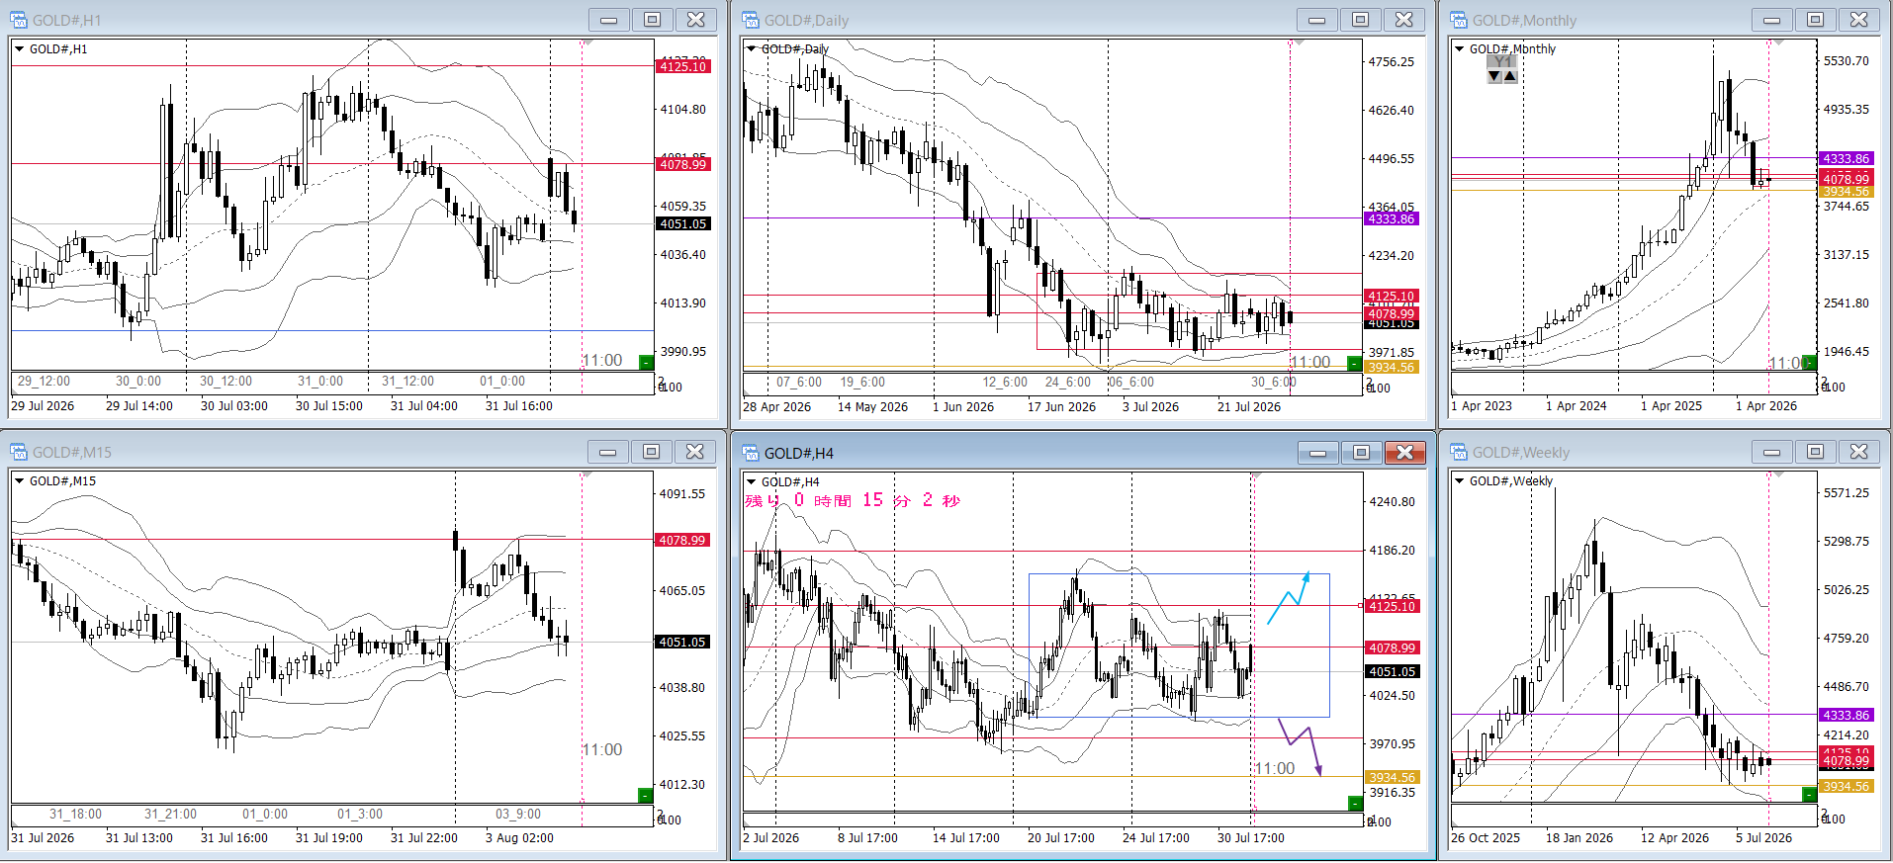Click the chart shift triangle atop the H1 chart

pos(587,43)
